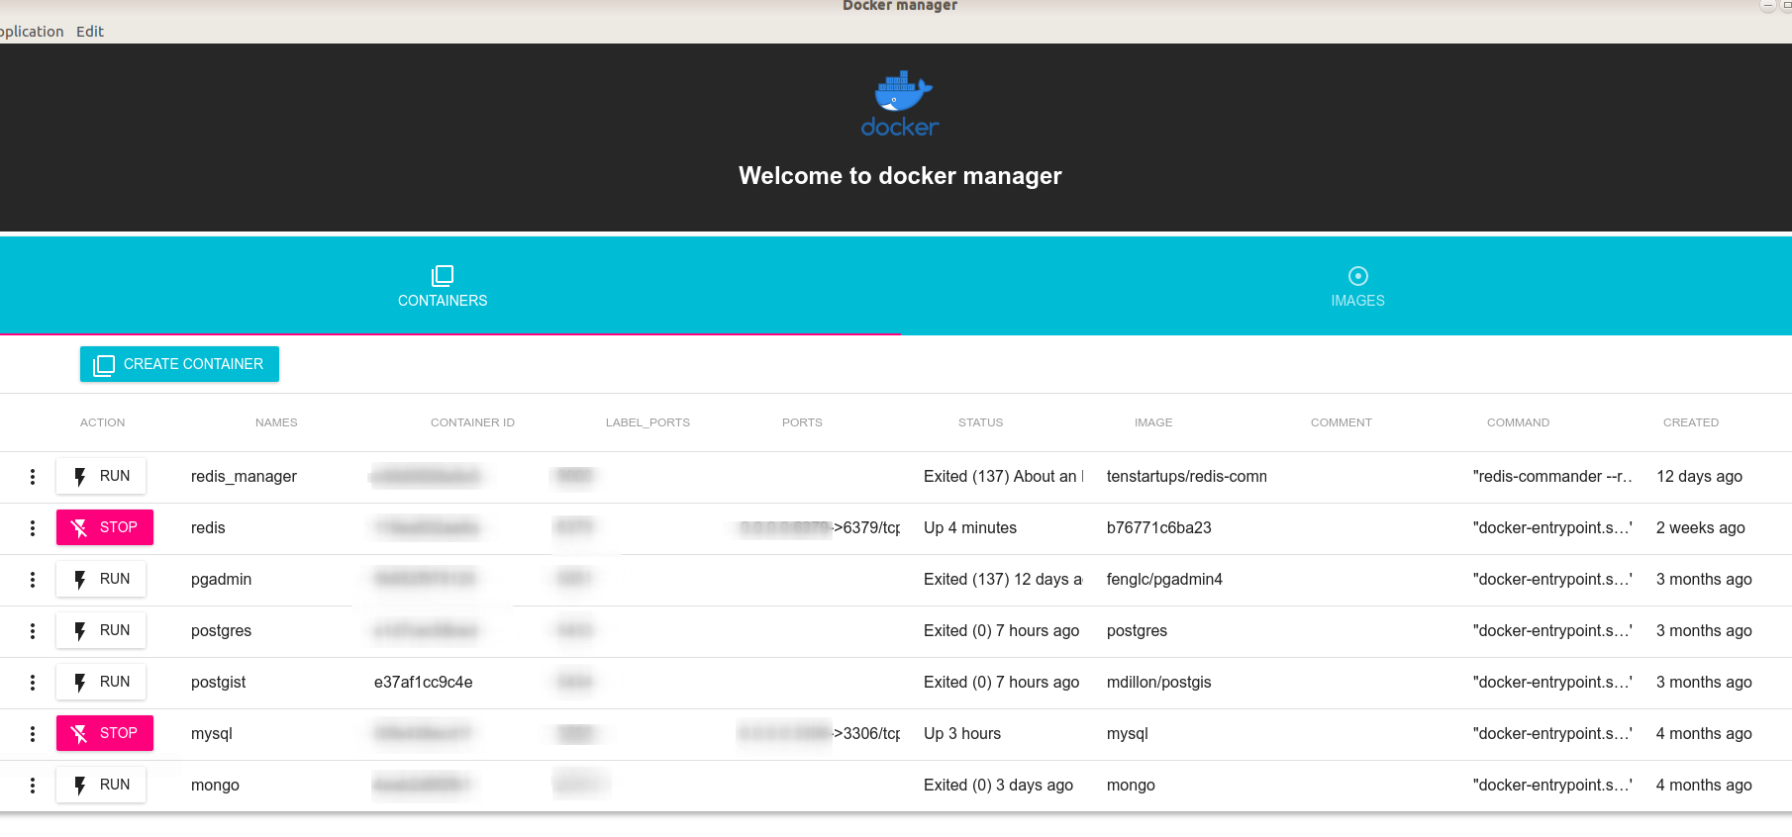1792x837 pixels.
Task: Click the Create Container button
Action: (179, 364)
